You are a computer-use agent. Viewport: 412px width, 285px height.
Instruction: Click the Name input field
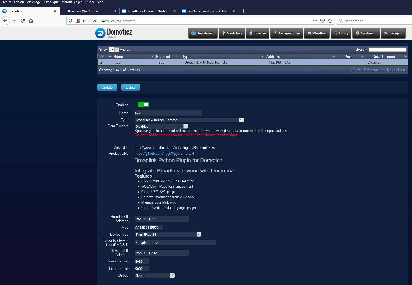click(x=168, y=113)
